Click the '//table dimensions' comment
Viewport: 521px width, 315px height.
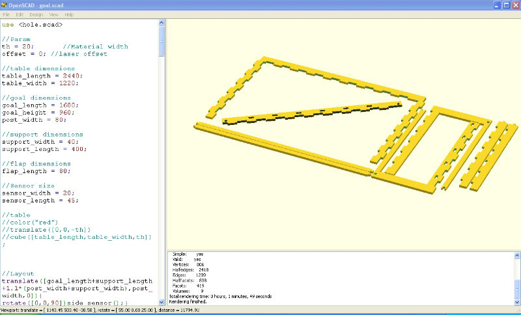click(38, 68)
